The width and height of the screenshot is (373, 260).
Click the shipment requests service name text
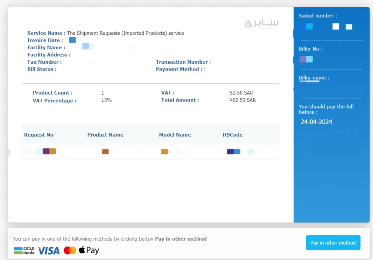click(x=125, y=33)
